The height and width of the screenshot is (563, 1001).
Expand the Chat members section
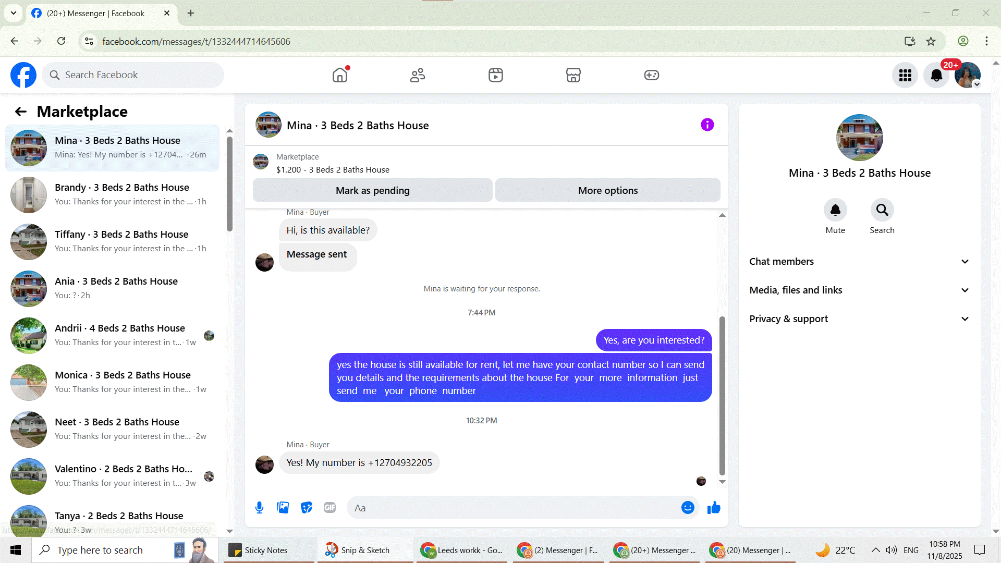[x=859, y=262]
